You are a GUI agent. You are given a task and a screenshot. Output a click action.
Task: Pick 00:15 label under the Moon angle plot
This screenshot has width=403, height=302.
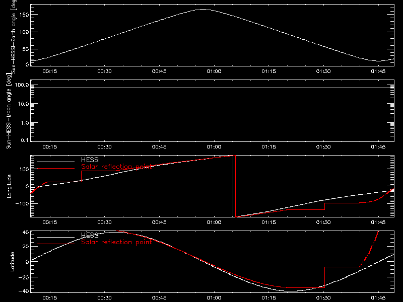coord(49,147)
